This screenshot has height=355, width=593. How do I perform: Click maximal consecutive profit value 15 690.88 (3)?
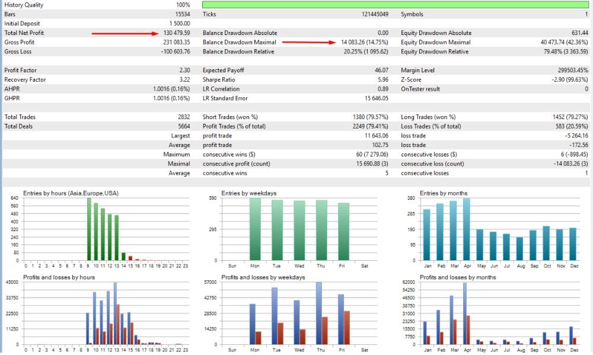[x=372, y=164]
